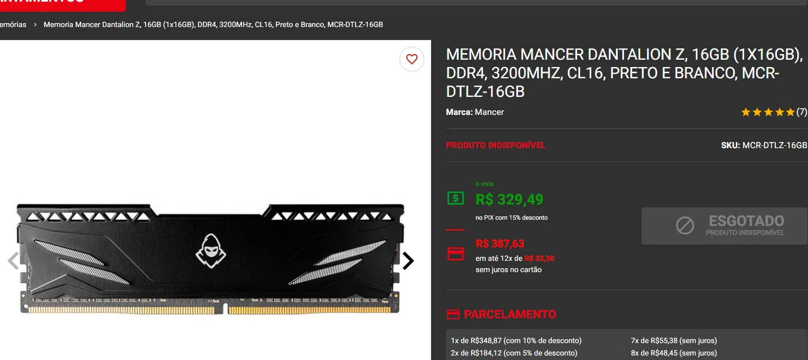Show previous product image with left arrow
This screenshot has width=808, height=360.
12,261
